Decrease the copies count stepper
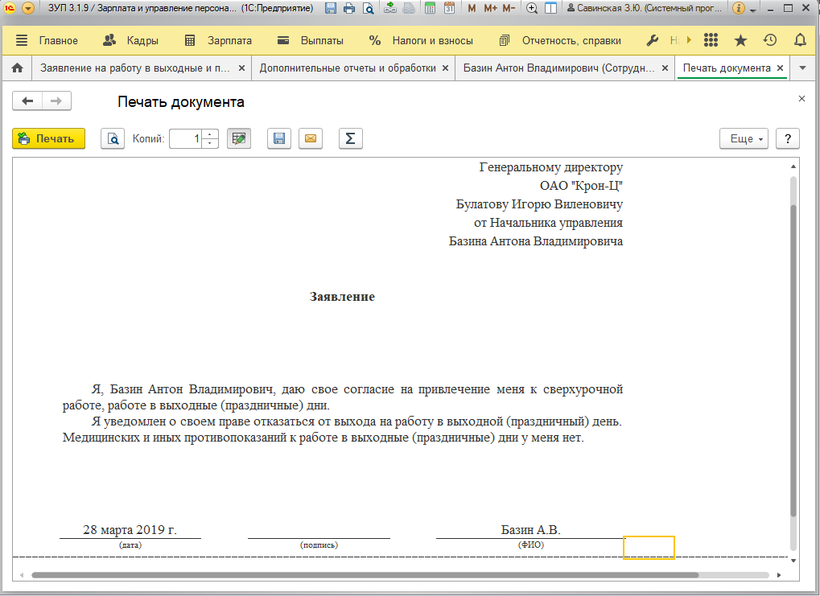 (x=210, y=143)
